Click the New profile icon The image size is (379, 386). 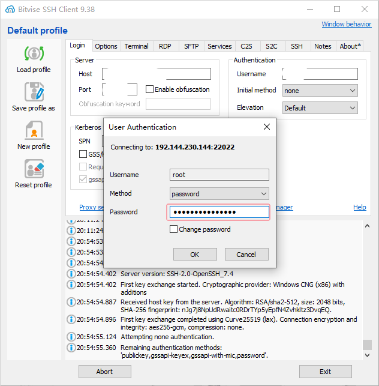(34, 130)
